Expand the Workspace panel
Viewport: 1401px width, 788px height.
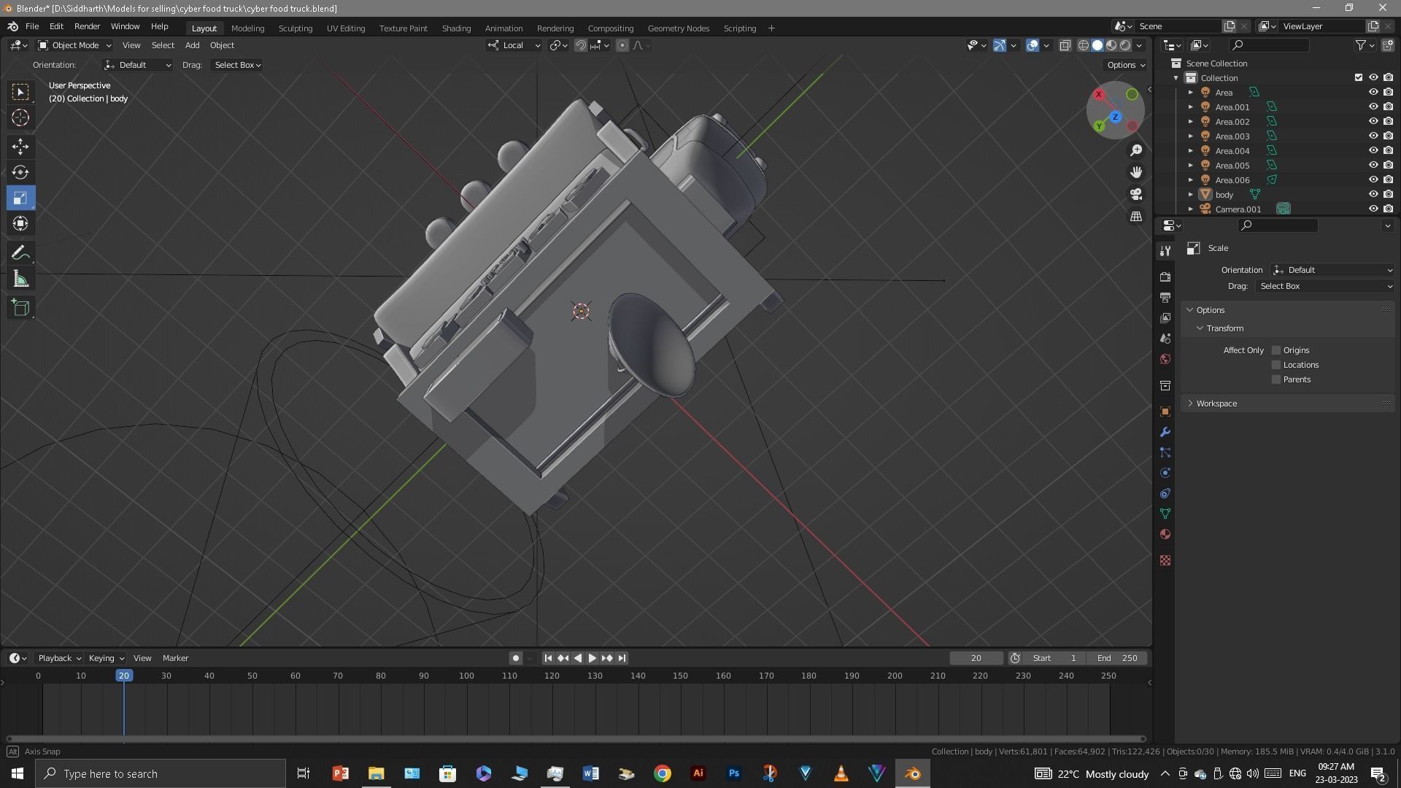[x=1216, y=403]
